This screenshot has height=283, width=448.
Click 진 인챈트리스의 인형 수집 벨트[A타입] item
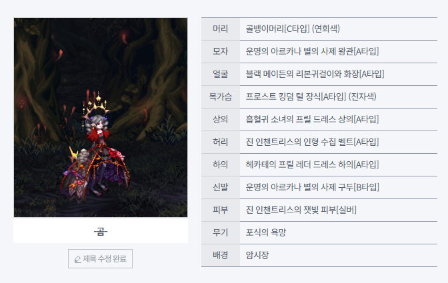312,142
